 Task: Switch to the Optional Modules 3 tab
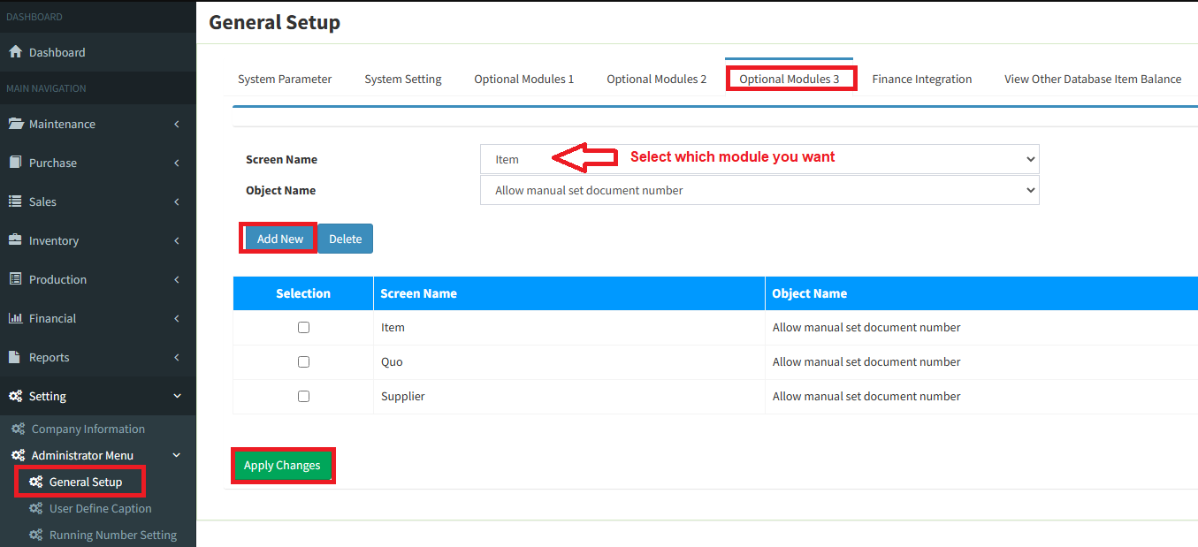point(789,79)
